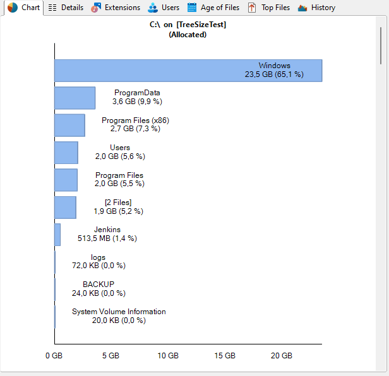The width and height of the screenshot is (389, 376).
Task: Click the Age of Files calendar icon
Action: pos(192,8)
